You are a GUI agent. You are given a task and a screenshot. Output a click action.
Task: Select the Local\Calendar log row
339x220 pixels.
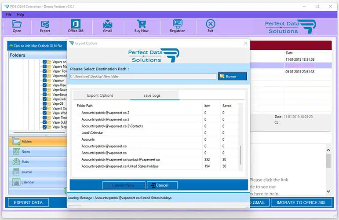[157, 133]
